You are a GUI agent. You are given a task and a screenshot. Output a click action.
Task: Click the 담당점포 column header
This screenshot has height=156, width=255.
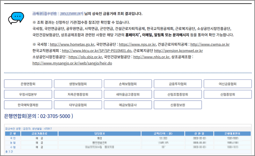click(99, 134)
